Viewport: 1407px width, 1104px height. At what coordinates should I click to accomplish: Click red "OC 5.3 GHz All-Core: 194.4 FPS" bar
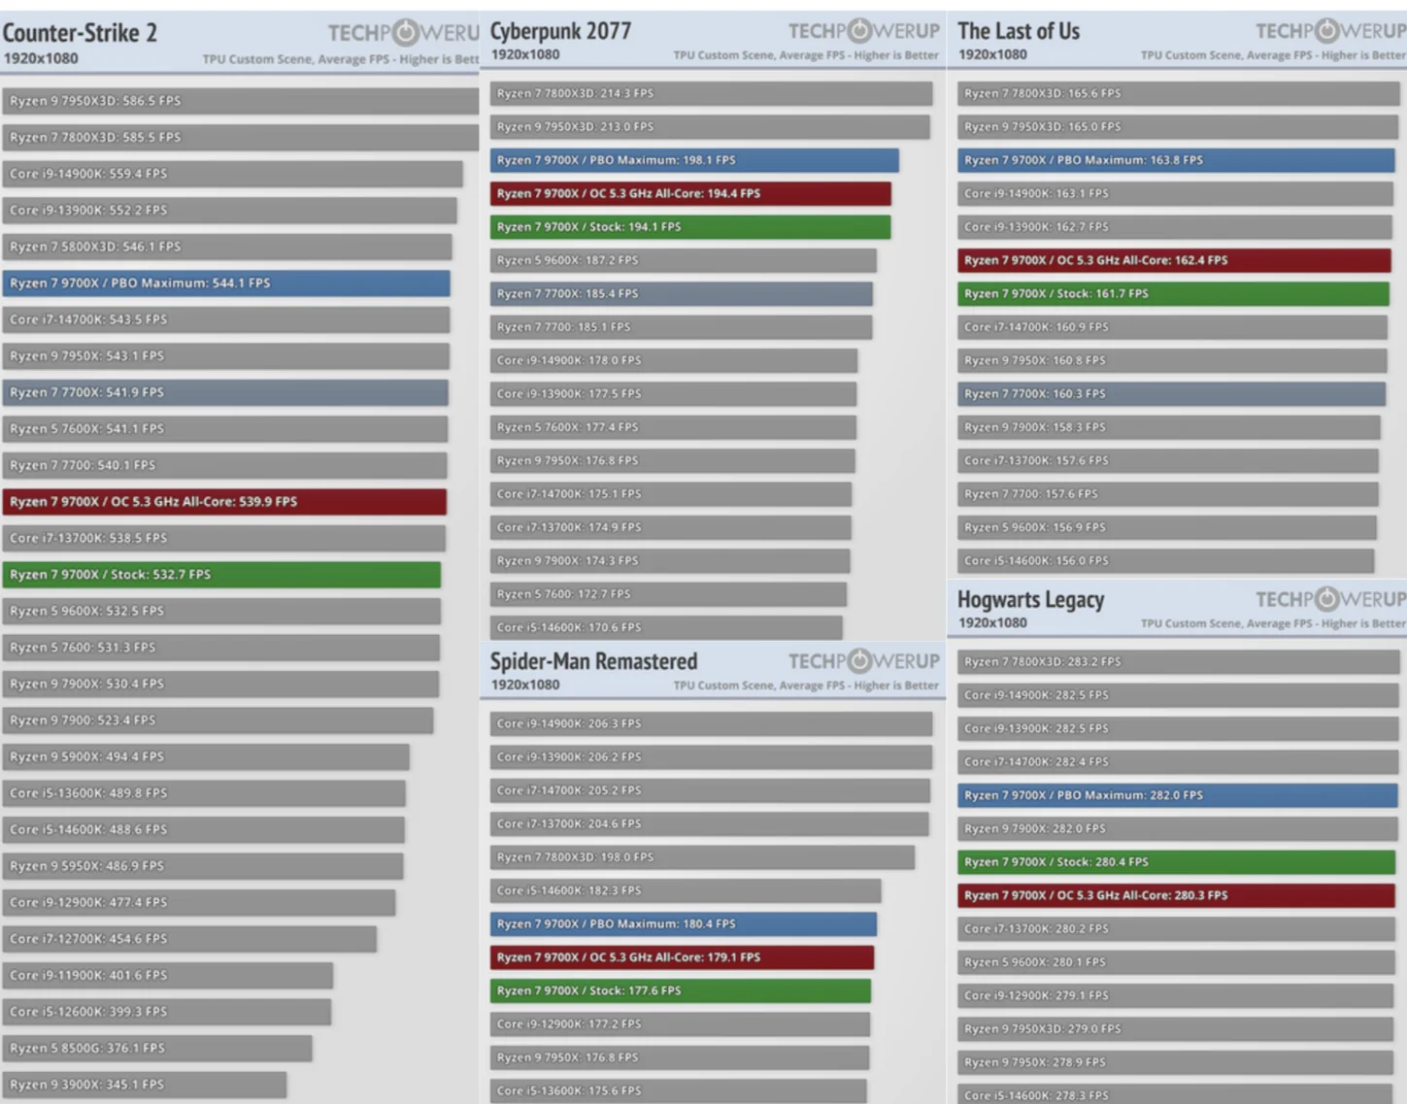pyautogui.click(x=690, y=193)
